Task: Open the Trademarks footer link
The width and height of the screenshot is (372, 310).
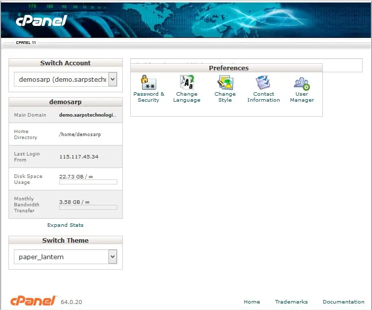Action: coord(291,302)
